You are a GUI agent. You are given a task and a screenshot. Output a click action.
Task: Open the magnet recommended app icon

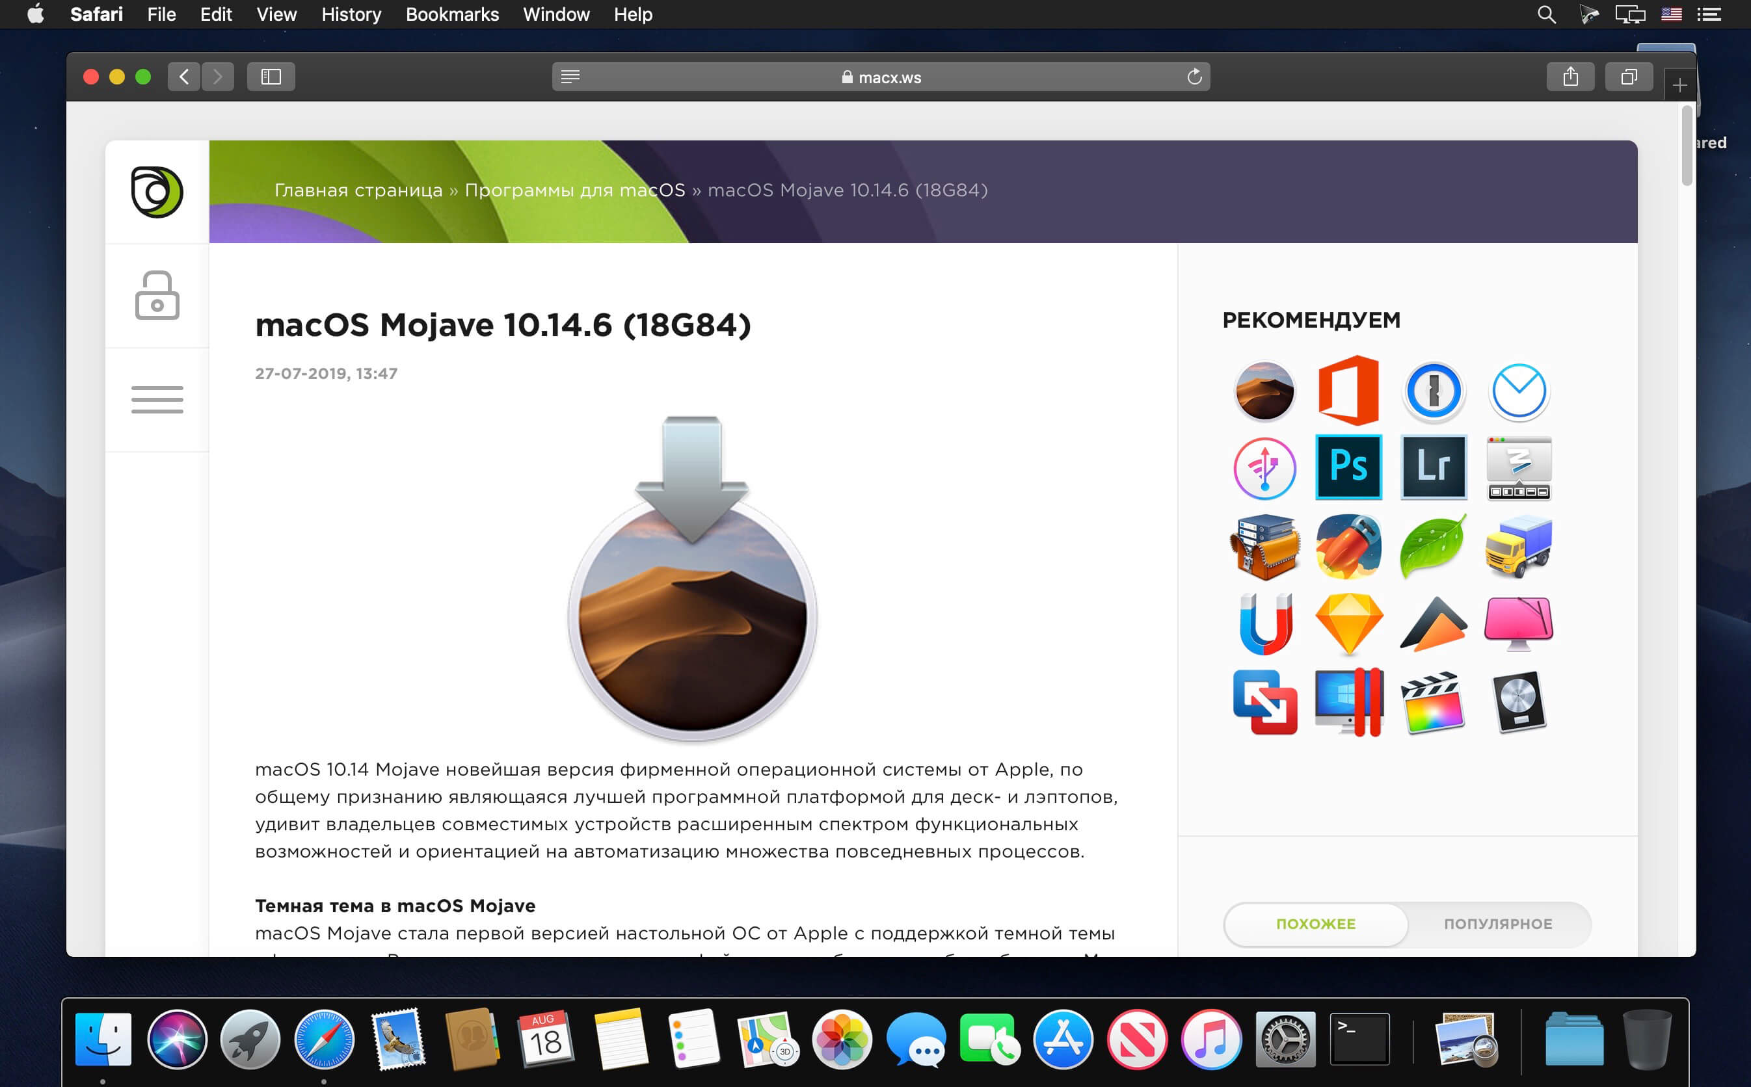pos(1265,623)
